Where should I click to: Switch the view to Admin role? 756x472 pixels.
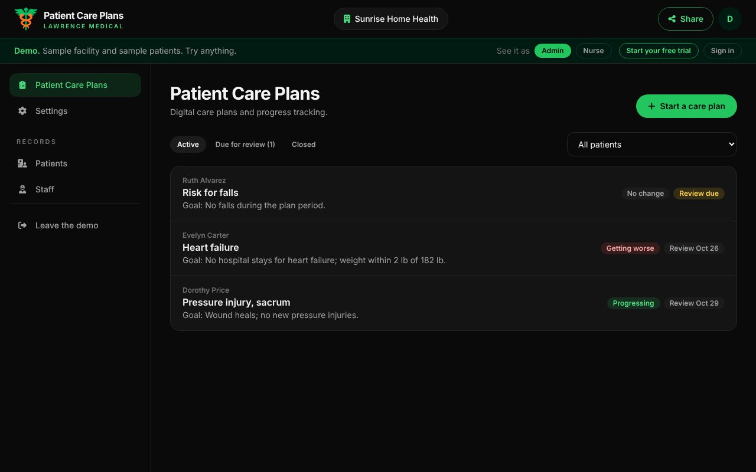tap(553, 51)
